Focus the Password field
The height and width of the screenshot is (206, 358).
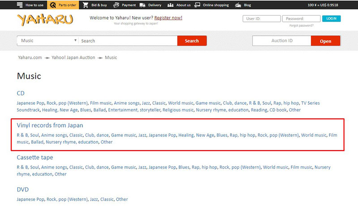coord(301,19)
